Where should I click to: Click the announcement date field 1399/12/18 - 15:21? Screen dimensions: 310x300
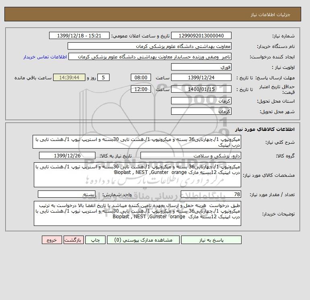point(79,35)
